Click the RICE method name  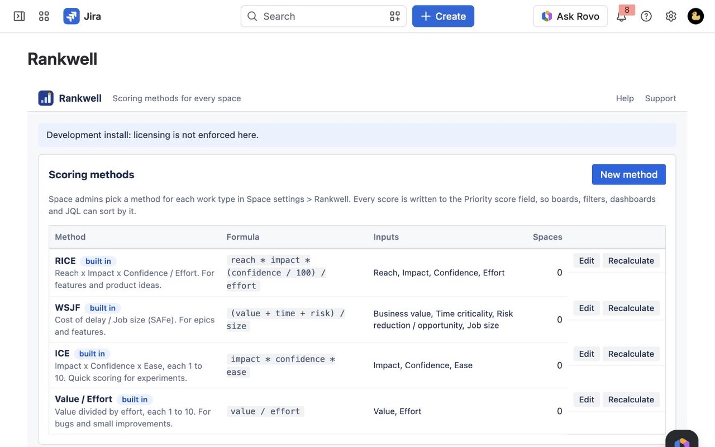click(65, 260)
